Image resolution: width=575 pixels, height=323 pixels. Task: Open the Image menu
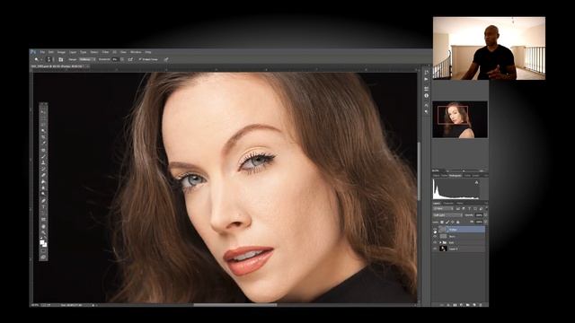pyautogui.click(x=61, y=52)
